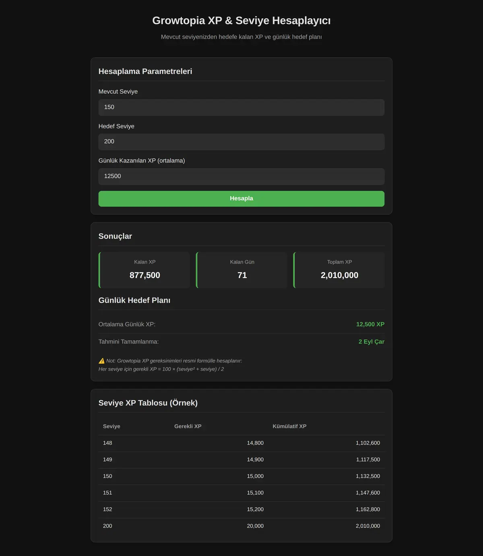
Task: Click the Seviye XP Tablosu (Örnek) heading
Action: 148,403
